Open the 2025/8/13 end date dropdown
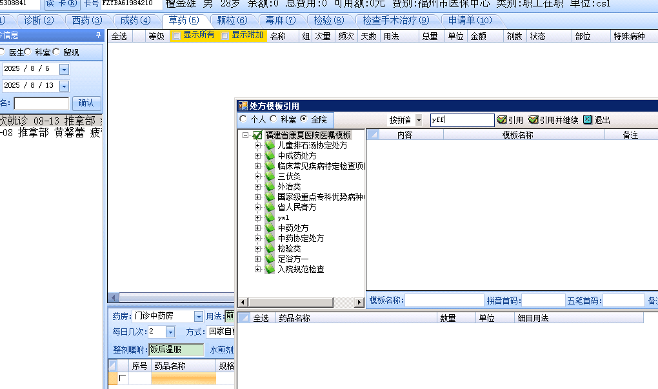 65,86
